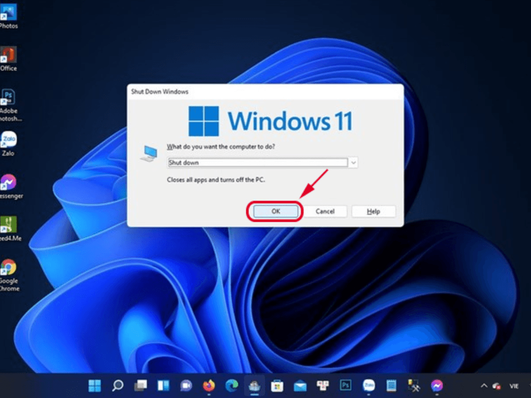Expand hidden system tray icons

483,386
